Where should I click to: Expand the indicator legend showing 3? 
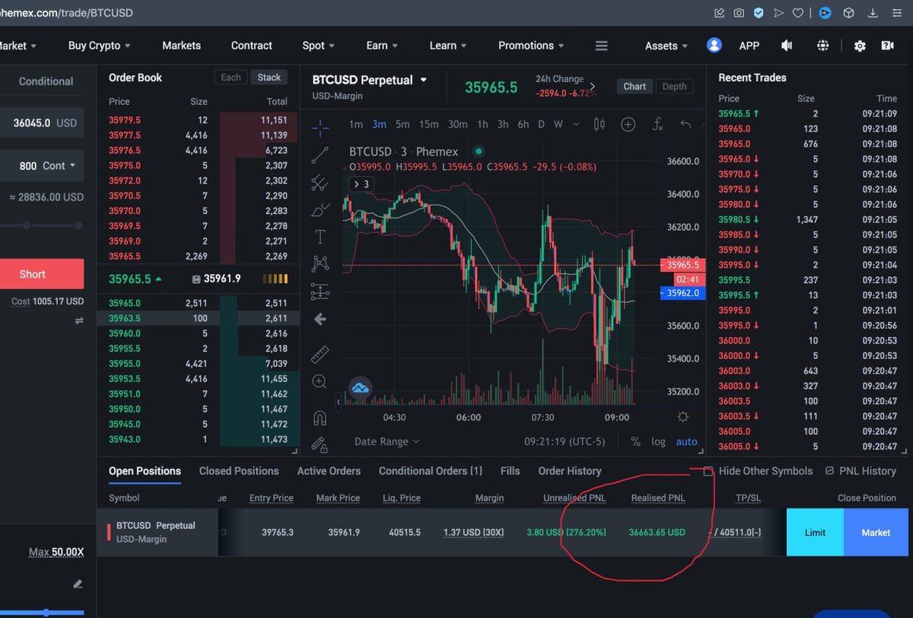(361, 184)
